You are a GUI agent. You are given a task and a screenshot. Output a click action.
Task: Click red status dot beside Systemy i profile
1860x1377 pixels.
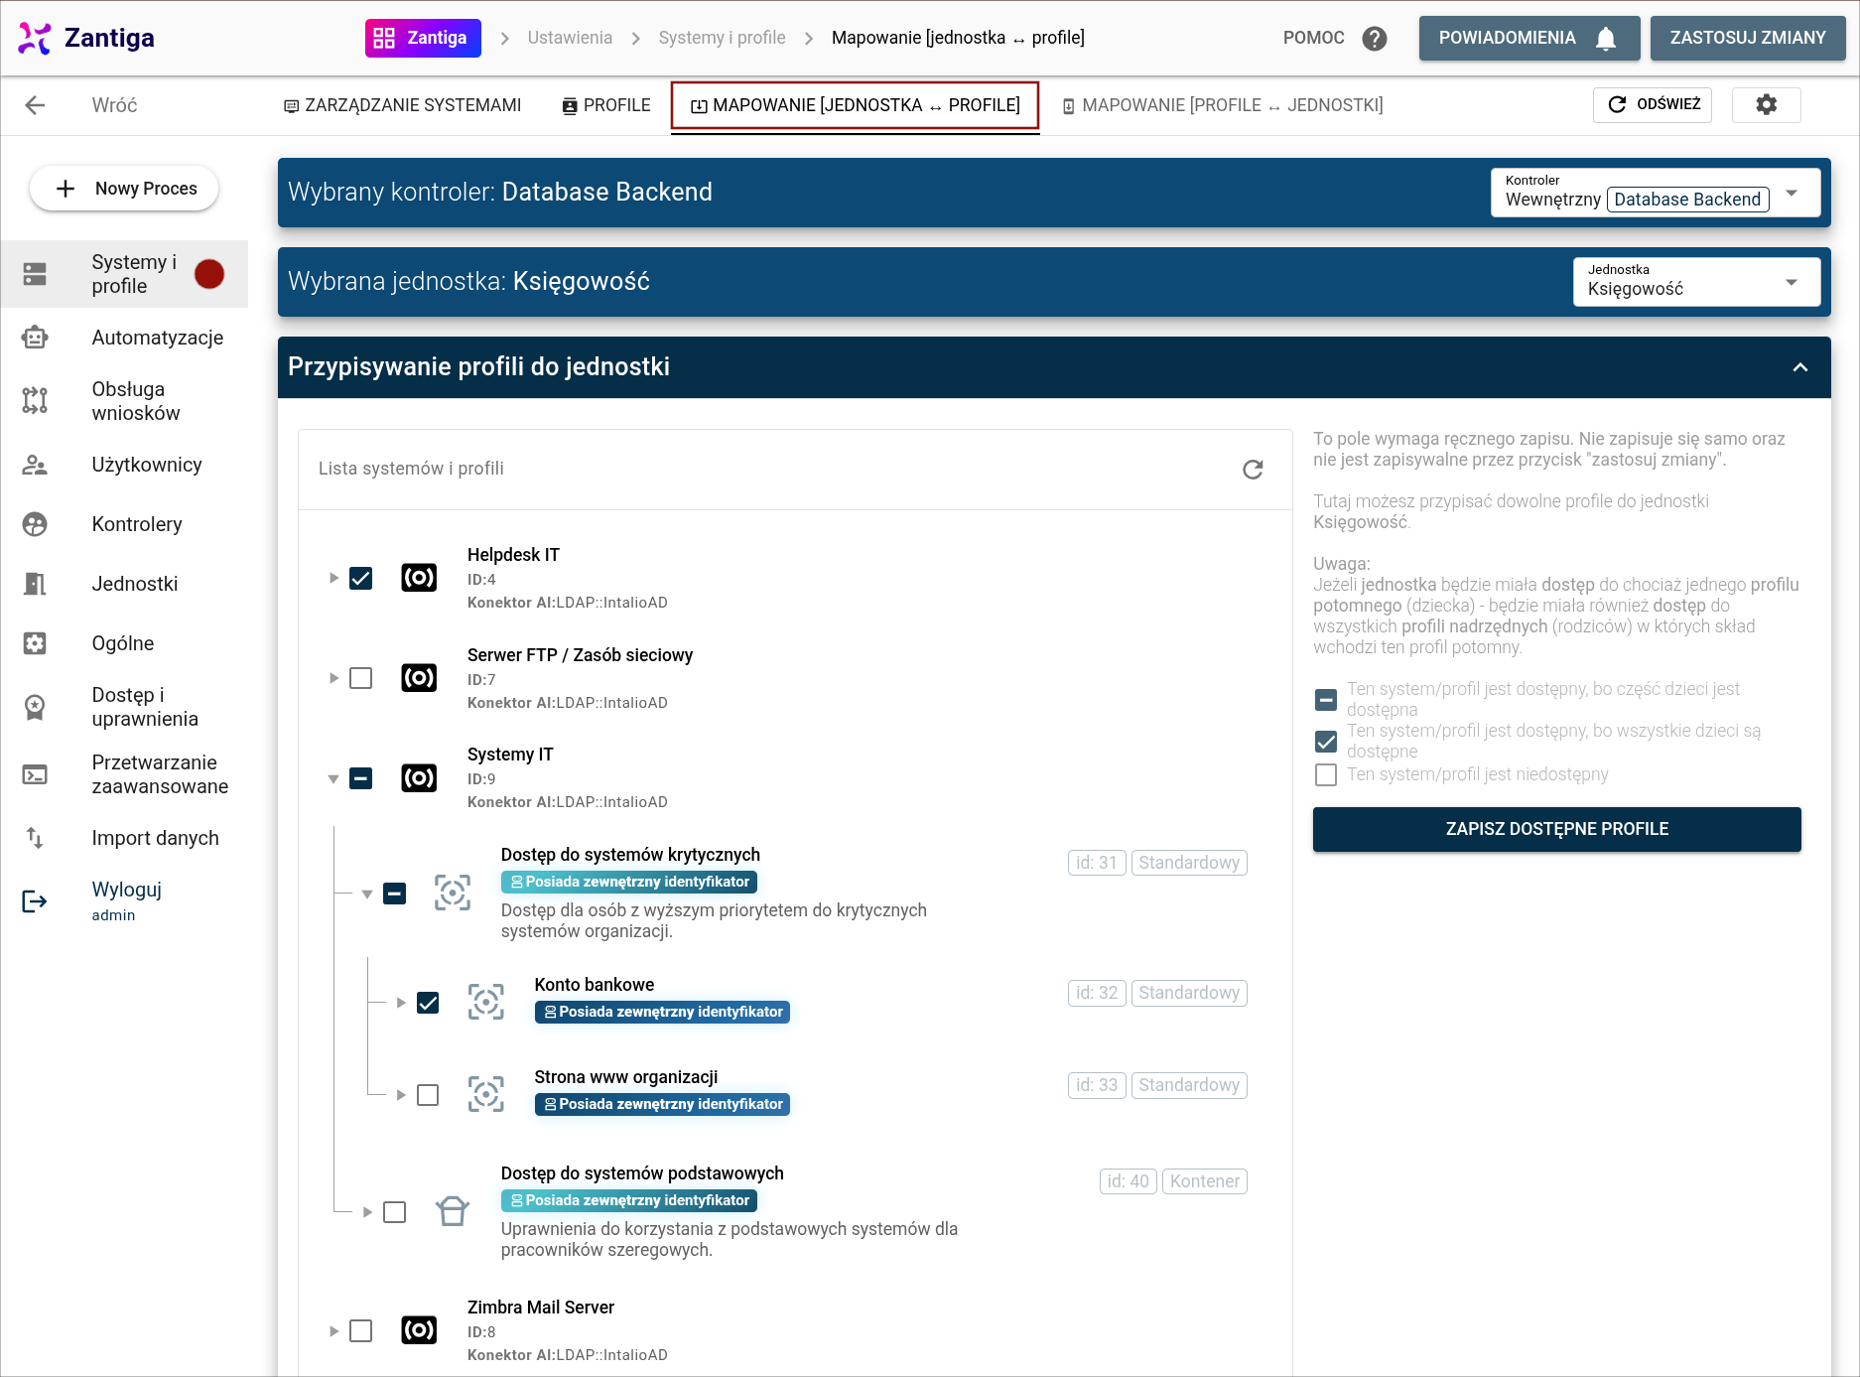tap(209, 274)
